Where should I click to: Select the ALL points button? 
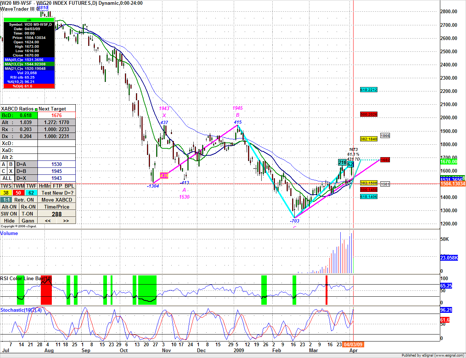coord(7,178)
